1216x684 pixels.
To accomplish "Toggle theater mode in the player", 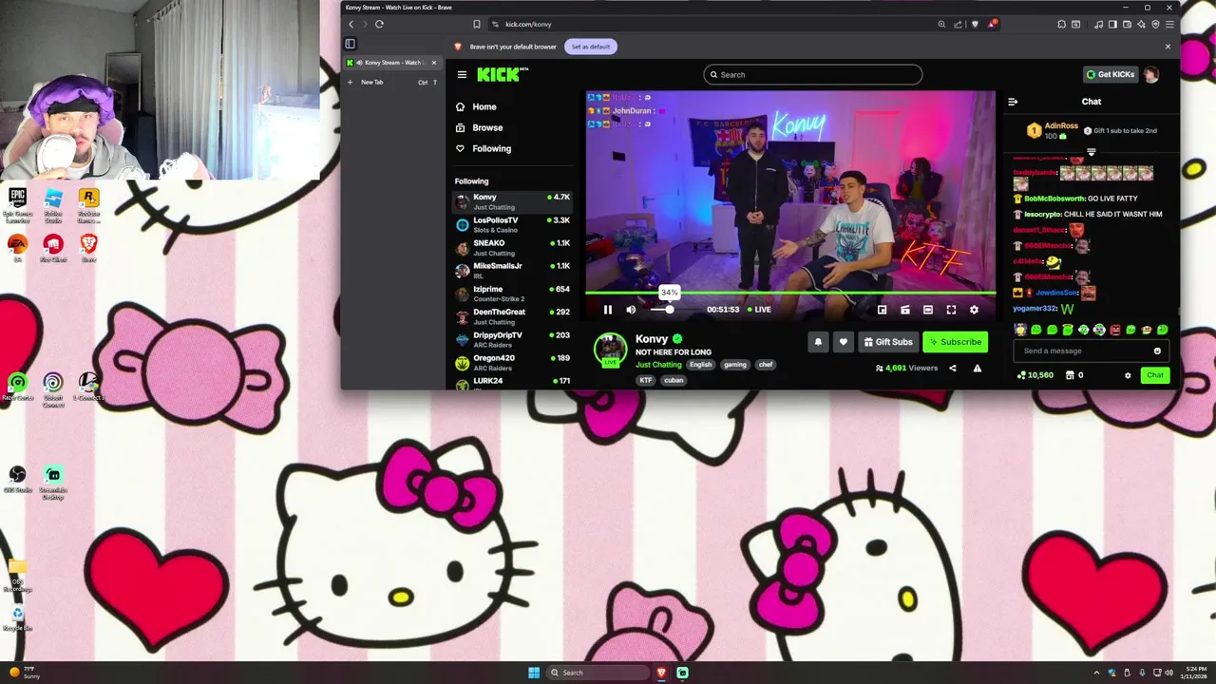I will pyautogui.click(x=928, y=310).
